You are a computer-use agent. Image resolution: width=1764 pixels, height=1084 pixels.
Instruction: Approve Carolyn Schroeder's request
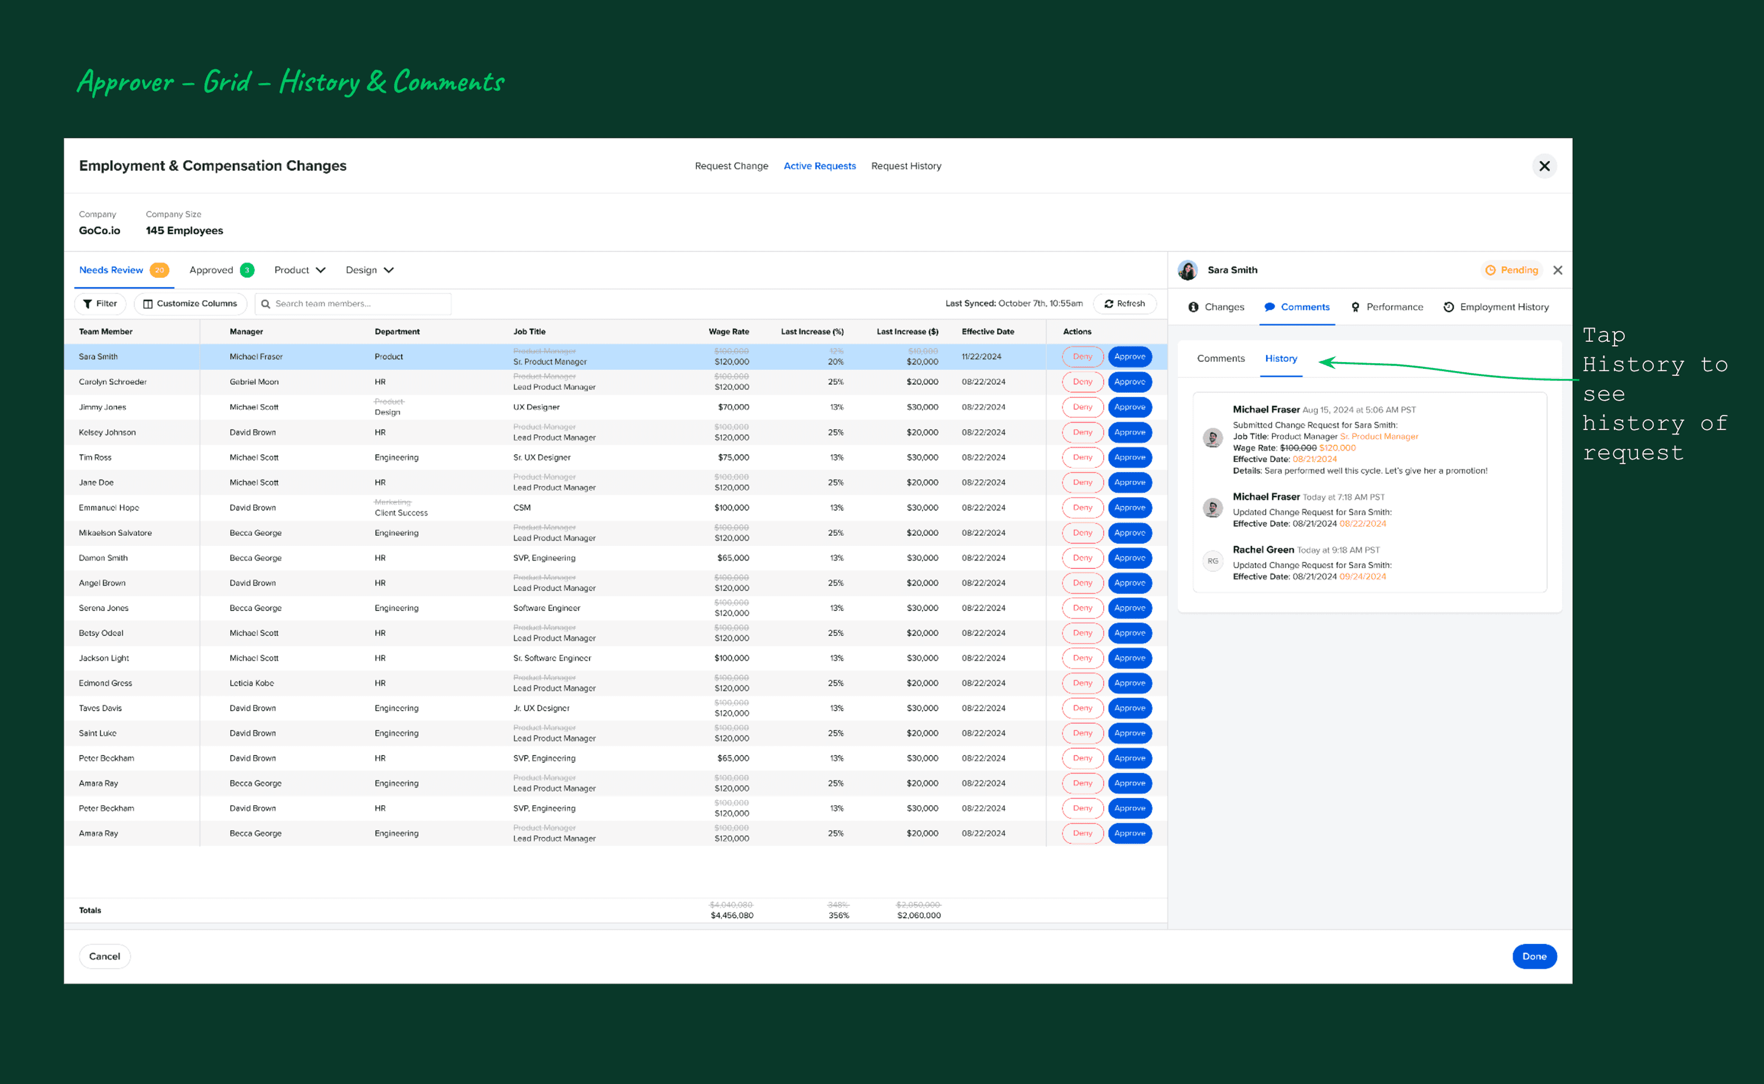click(1129, 382)
